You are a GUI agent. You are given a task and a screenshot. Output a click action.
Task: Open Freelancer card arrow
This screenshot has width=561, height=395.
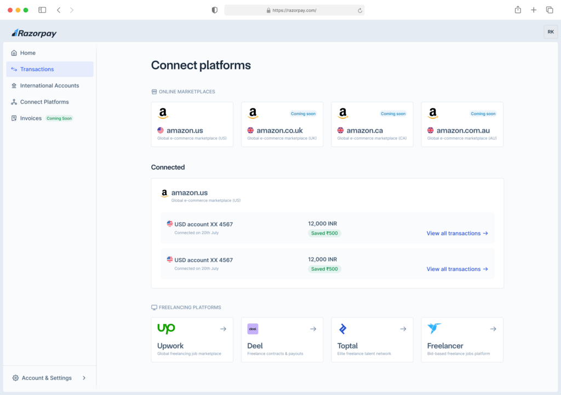point(493,329)
